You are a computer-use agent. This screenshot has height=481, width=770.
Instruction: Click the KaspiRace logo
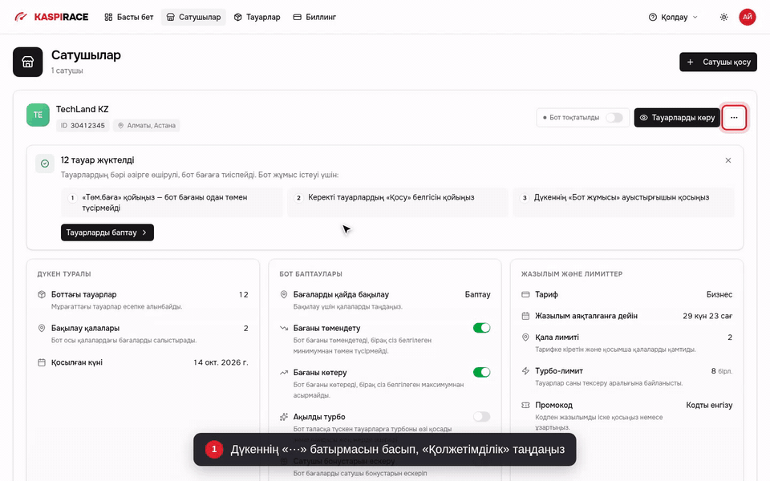[x=51, y=17]
